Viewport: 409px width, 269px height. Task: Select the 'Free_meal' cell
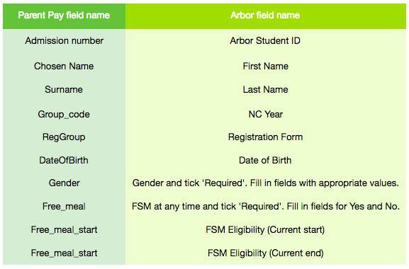tap(64, 207)
